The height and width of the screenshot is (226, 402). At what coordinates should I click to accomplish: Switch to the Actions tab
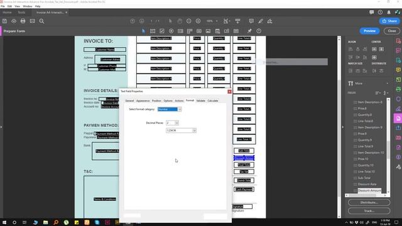point(179,101)
